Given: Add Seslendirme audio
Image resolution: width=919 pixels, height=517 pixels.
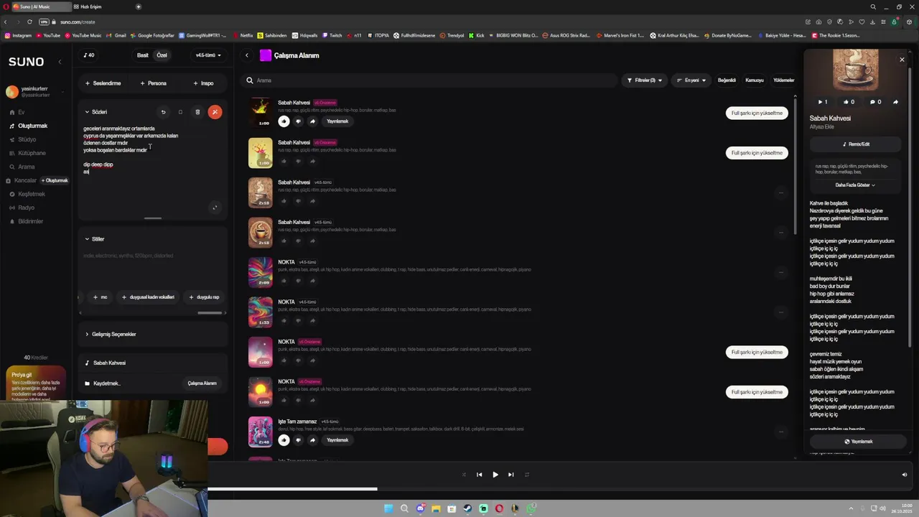Looking at the screenshot, I should pyautogui.click(x=103, y=83).
